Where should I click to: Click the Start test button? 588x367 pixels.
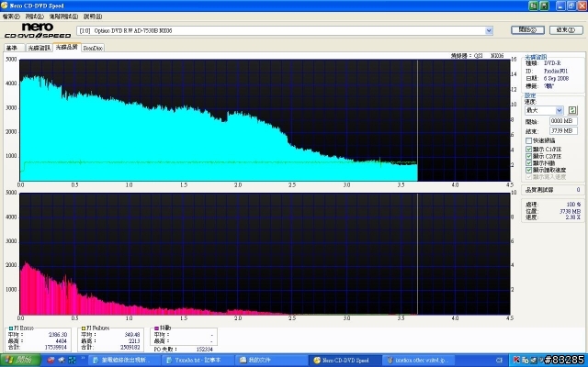pyautogui.click(x=527, y=30)
